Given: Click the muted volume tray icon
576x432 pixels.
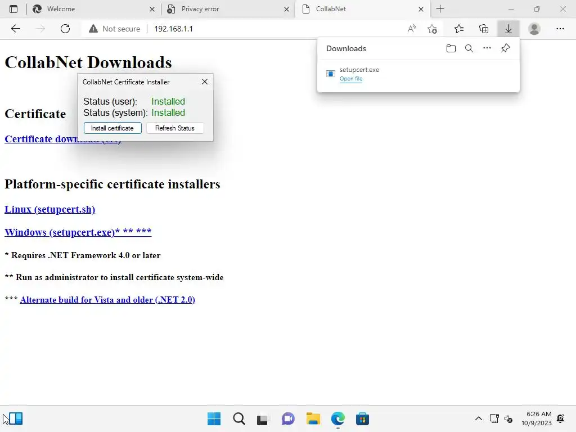Looking at the screenshot, I should [508, 418].
